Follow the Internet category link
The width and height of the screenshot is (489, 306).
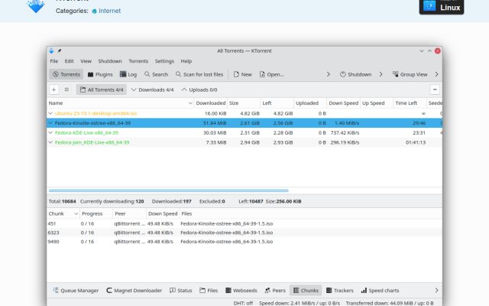109,11
